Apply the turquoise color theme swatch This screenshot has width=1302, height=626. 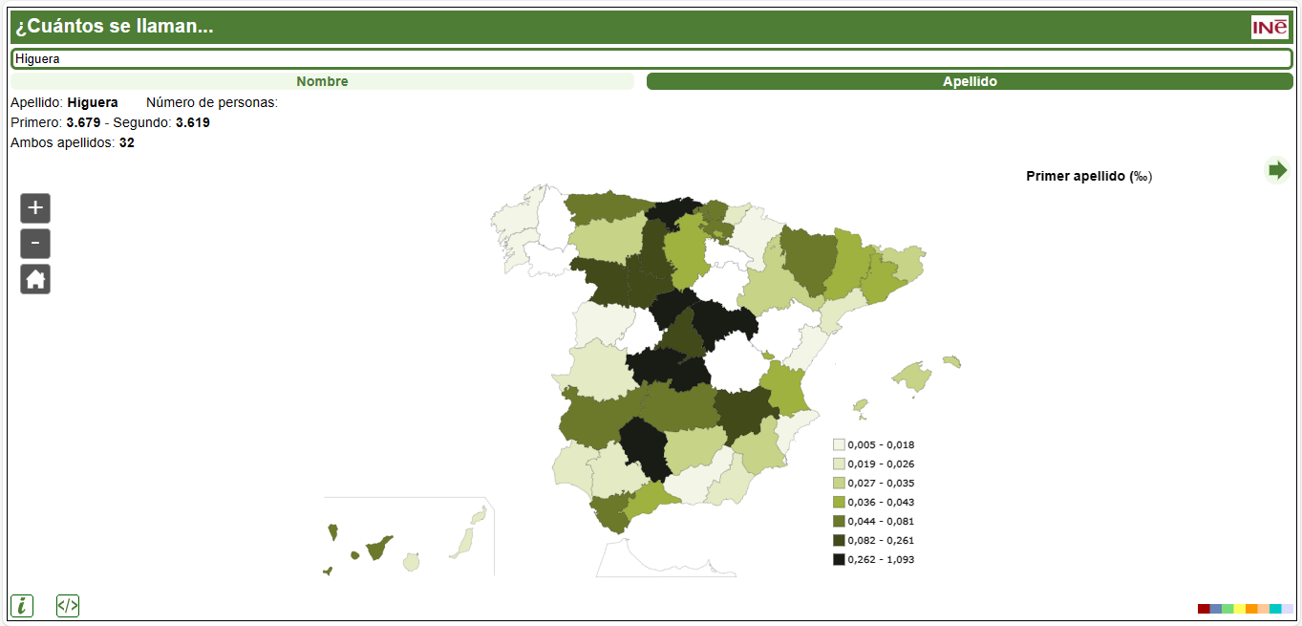(1275, 609)
